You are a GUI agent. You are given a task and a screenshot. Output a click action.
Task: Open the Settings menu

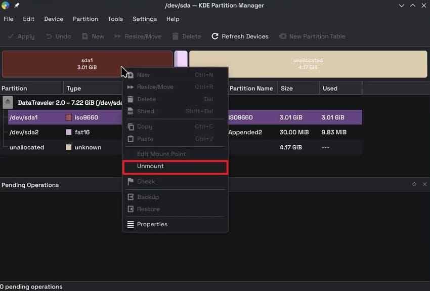[145, 19]
